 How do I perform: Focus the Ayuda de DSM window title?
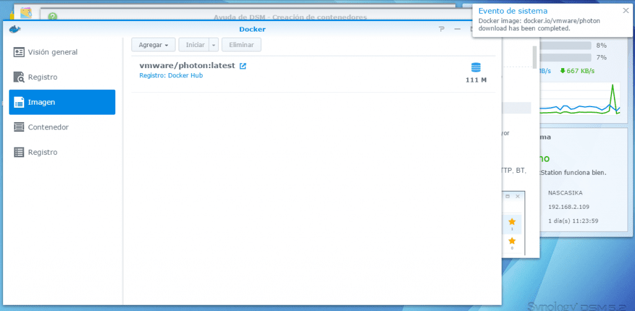click(290, 17)
